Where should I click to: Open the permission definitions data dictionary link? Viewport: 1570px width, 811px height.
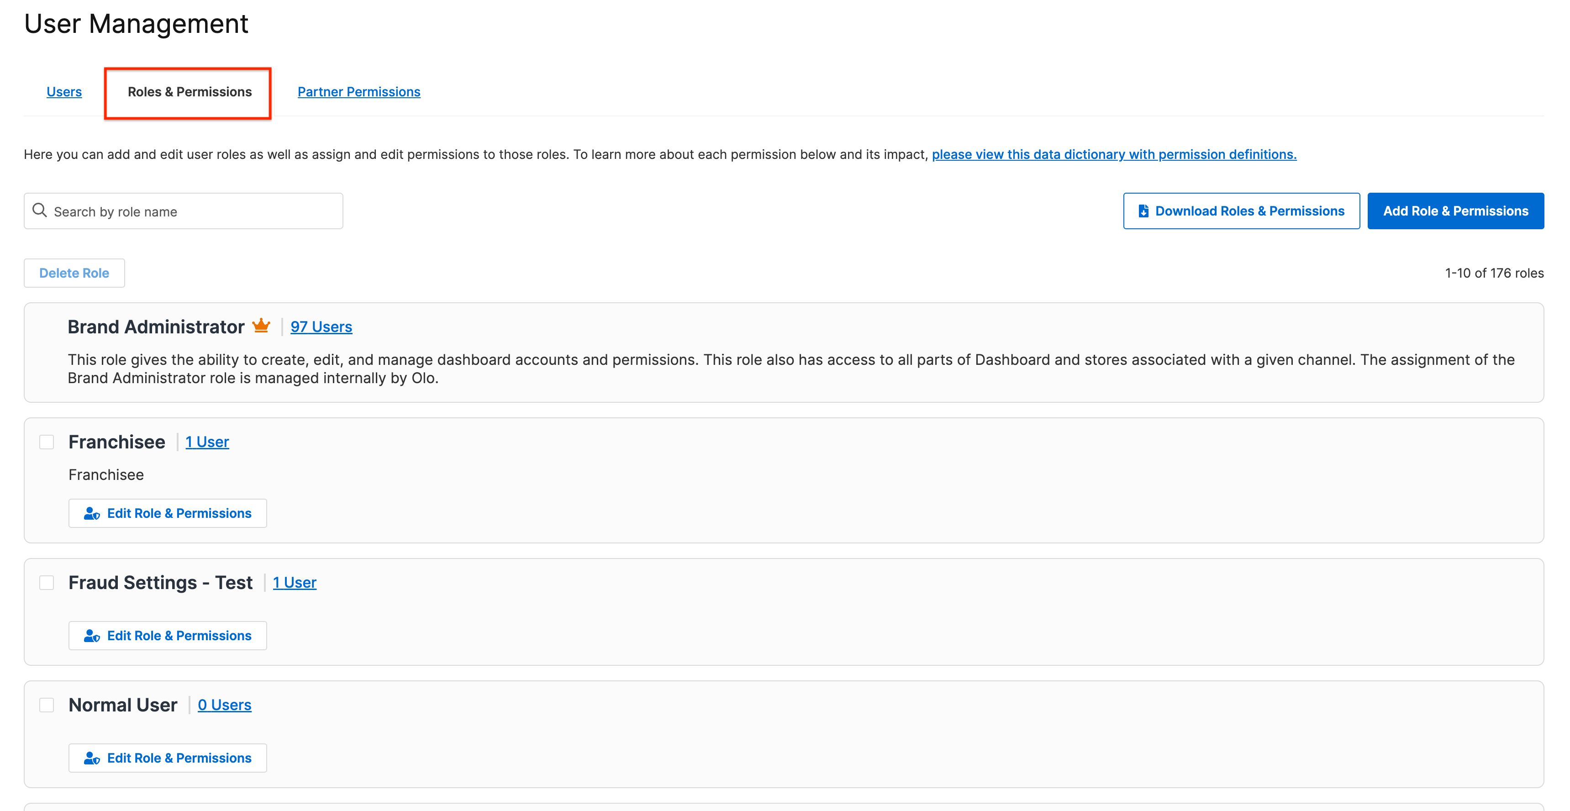pyautogui.click(x=1114, y=154)
